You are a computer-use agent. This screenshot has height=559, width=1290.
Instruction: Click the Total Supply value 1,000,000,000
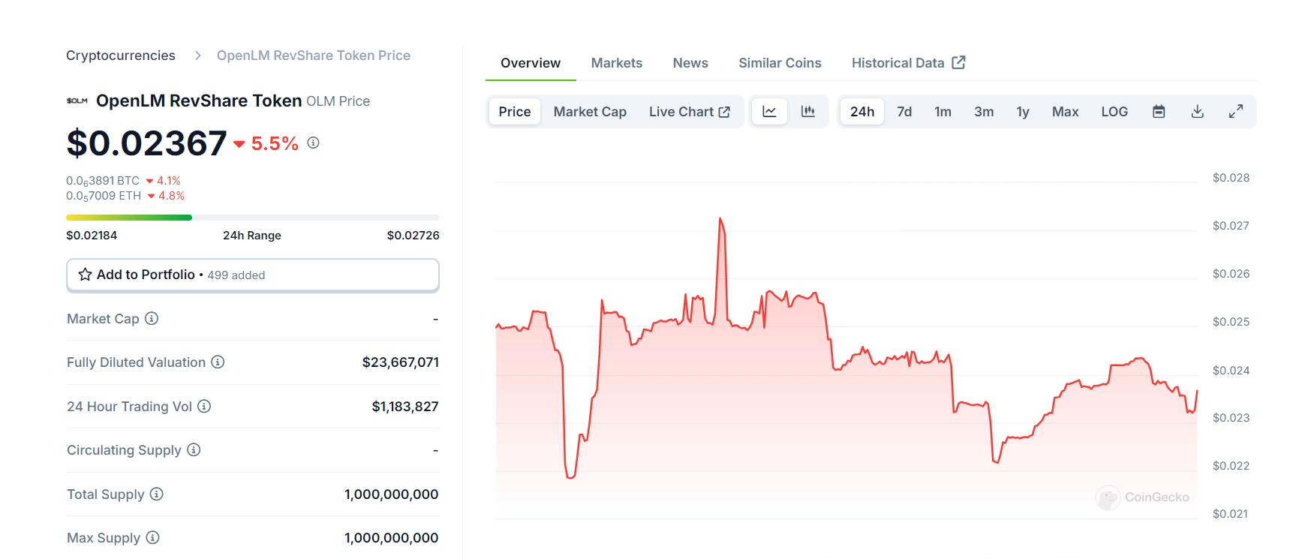pyautogui.click(x=391, y=494)
